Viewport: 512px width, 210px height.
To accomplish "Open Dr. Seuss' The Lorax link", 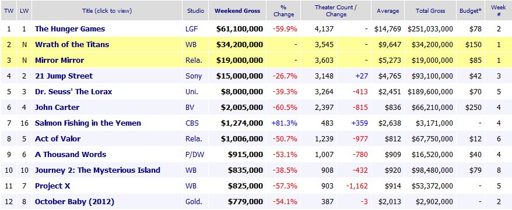I will click(x=73, y=92).
